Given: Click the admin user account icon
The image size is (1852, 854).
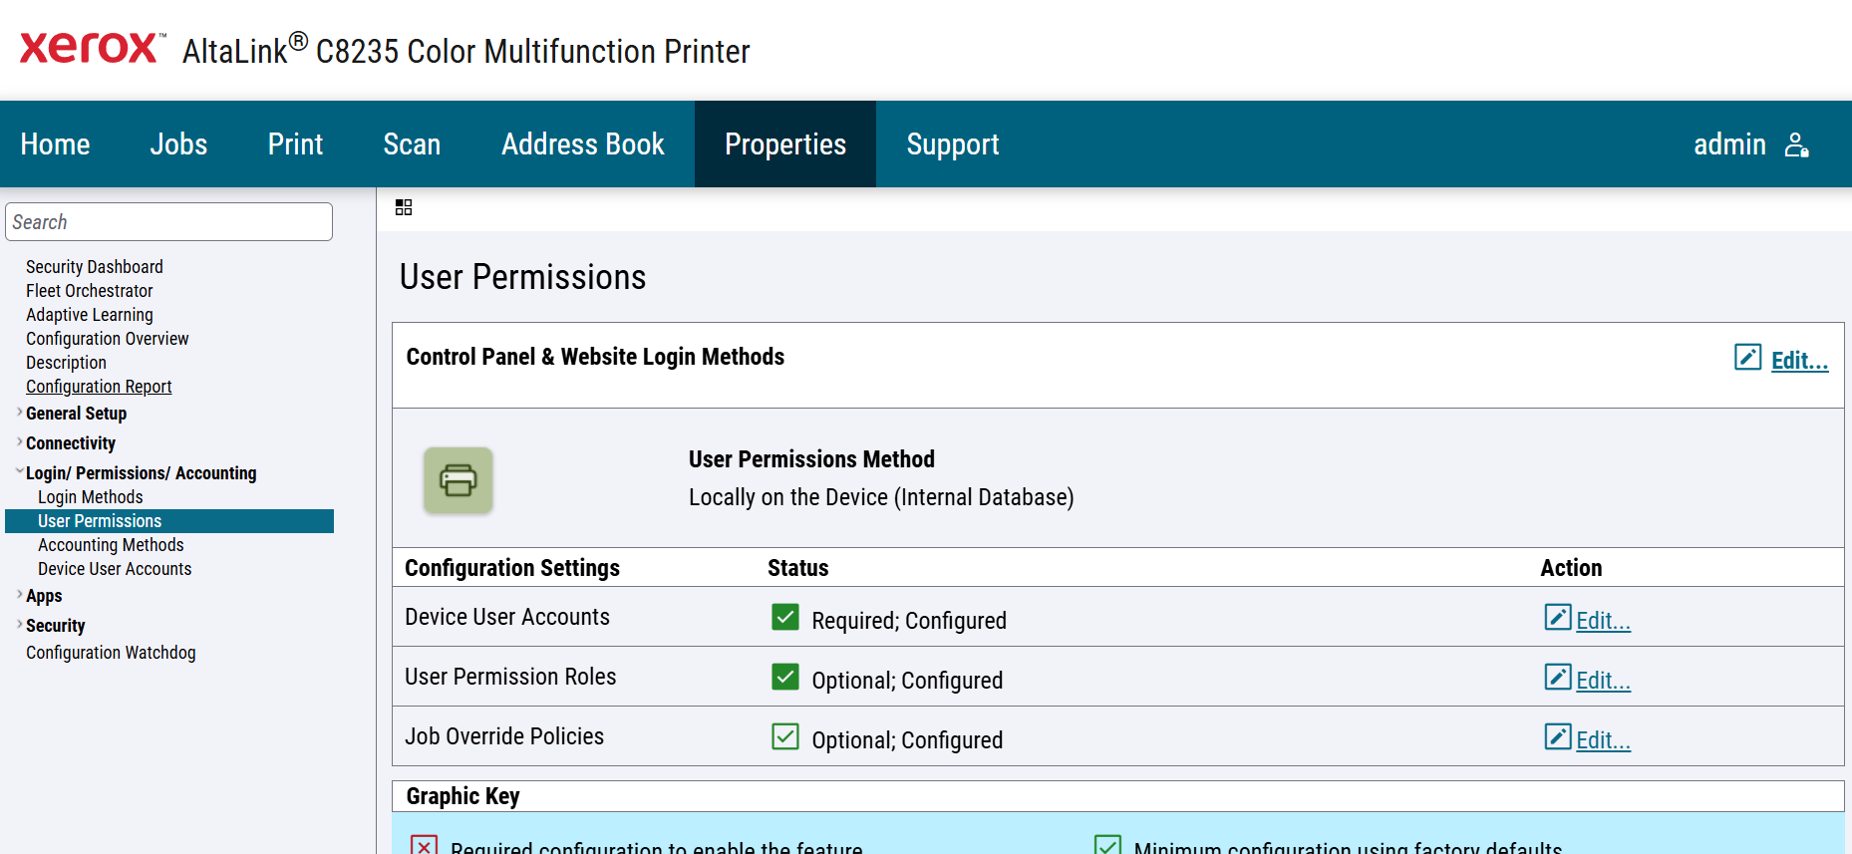Looking at the screenshot, I should click(1796, 145).
